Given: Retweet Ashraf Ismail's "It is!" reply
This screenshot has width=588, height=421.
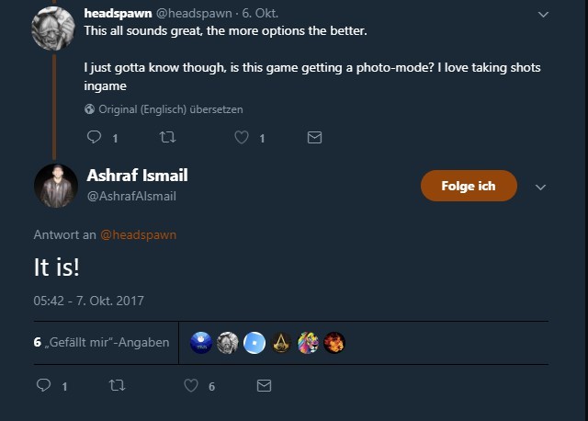Looking at the screenshot, I should point(117,385).
